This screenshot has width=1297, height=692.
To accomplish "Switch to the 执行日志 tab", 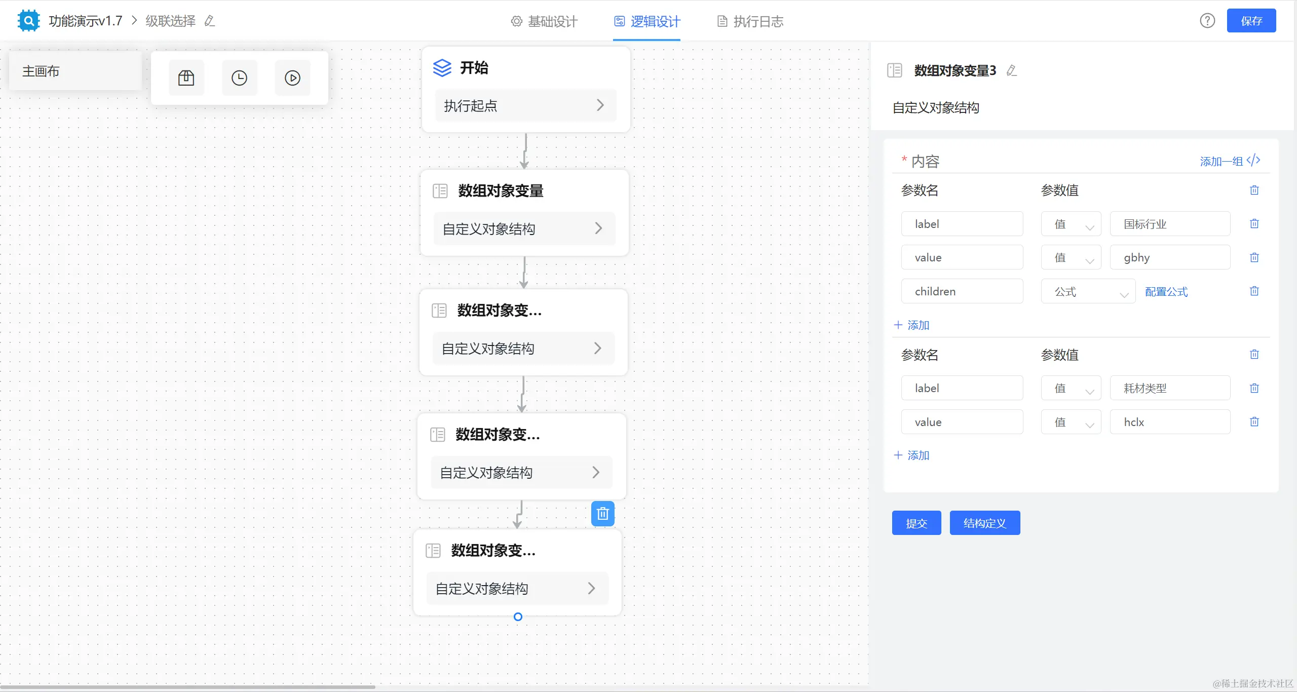I will click(750, 21).
